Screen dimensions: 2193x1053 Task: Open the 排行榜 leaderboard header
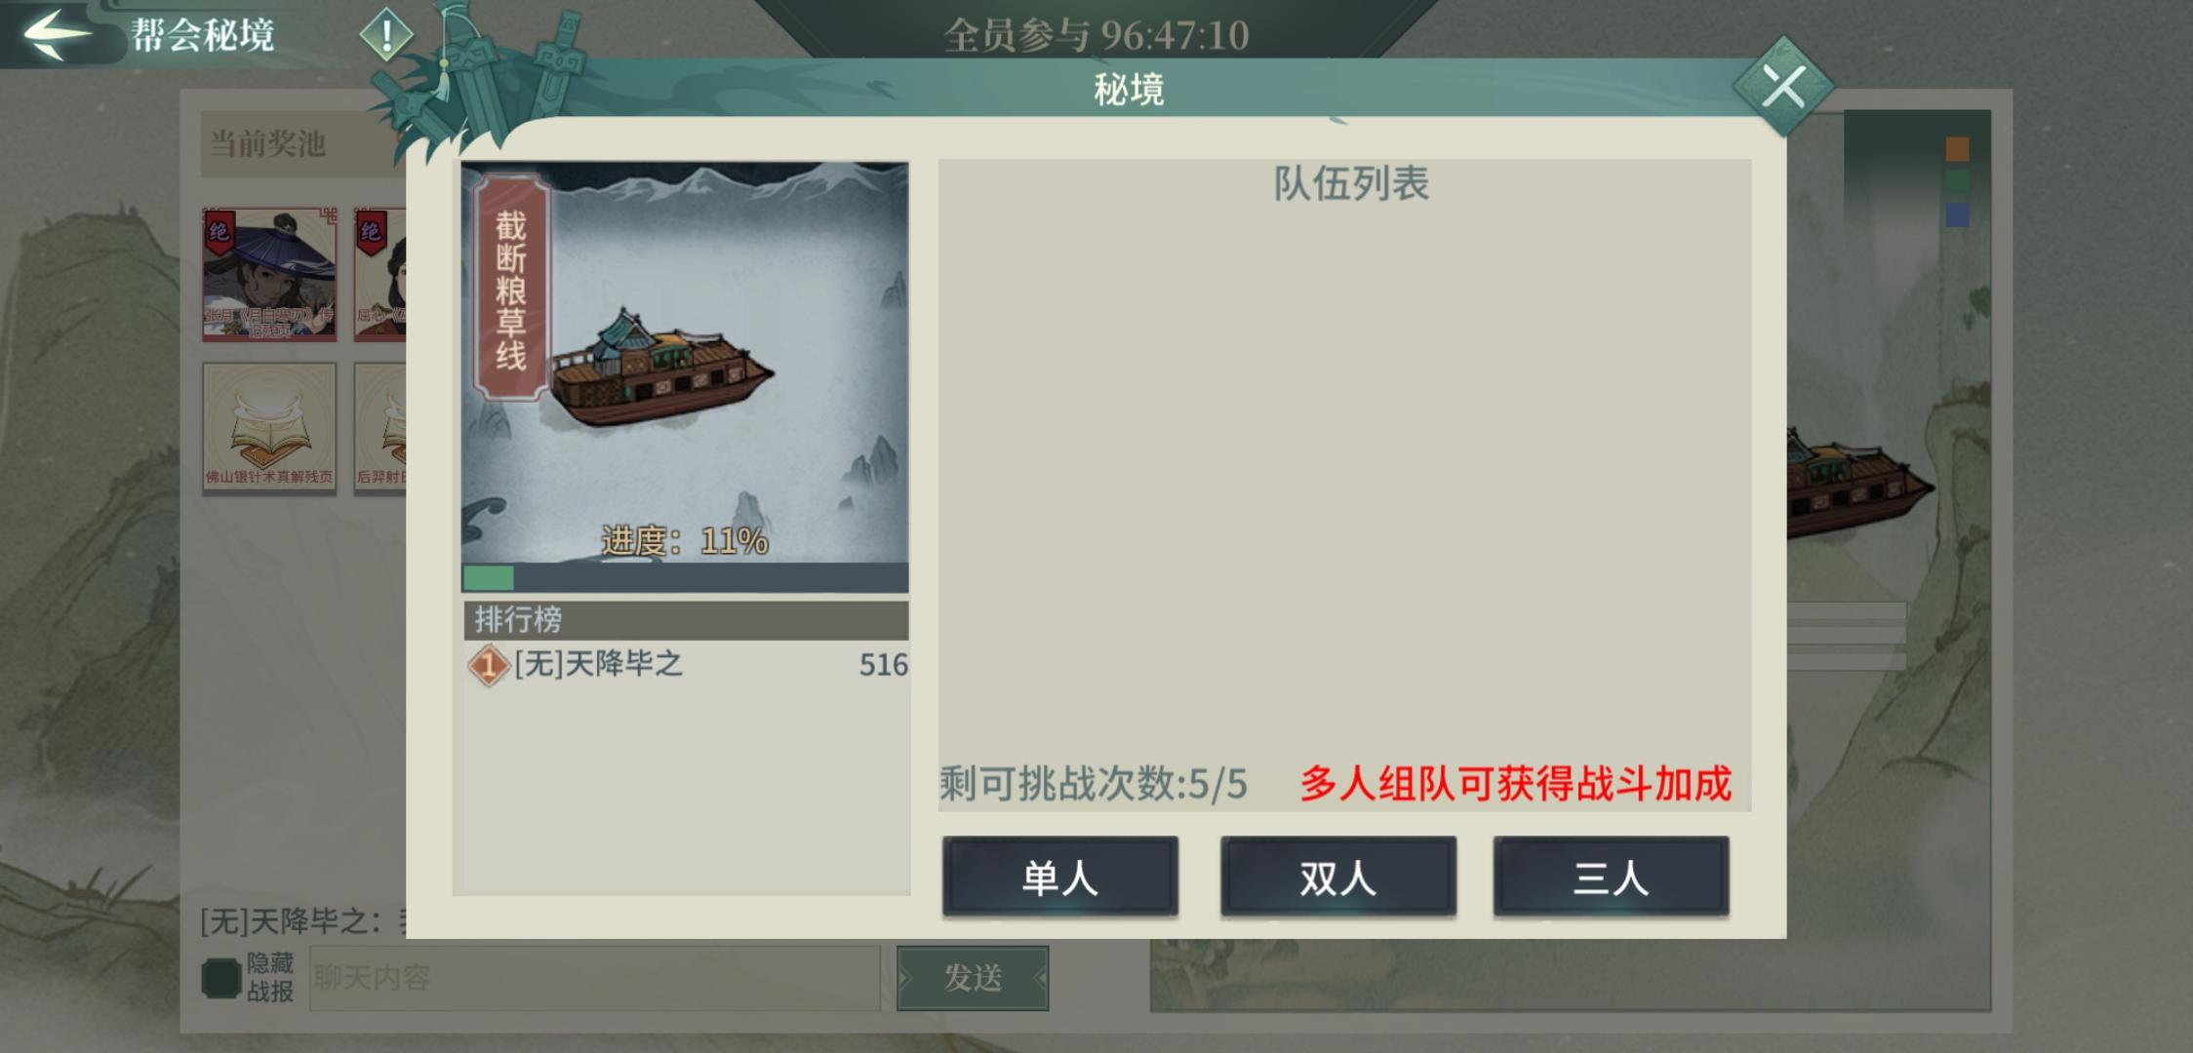[685, 620]
